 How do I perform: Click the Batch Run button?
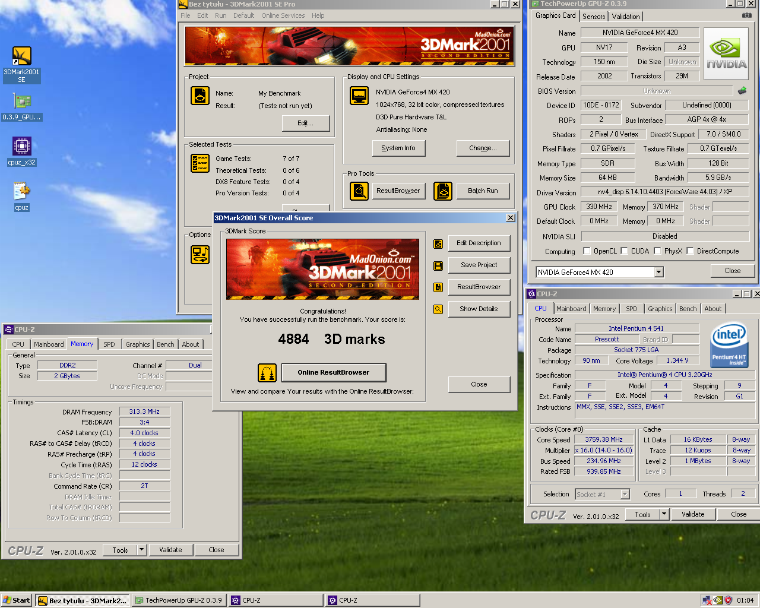click(483, 191)
